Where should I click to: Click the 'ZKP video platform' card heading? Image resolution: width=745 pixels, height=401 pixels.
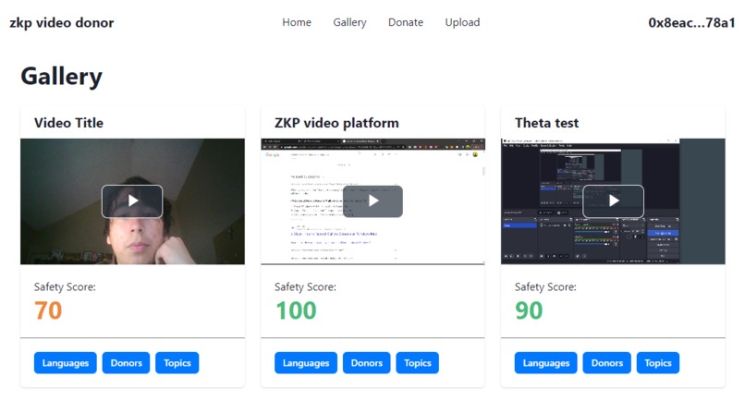pos(336,123)
